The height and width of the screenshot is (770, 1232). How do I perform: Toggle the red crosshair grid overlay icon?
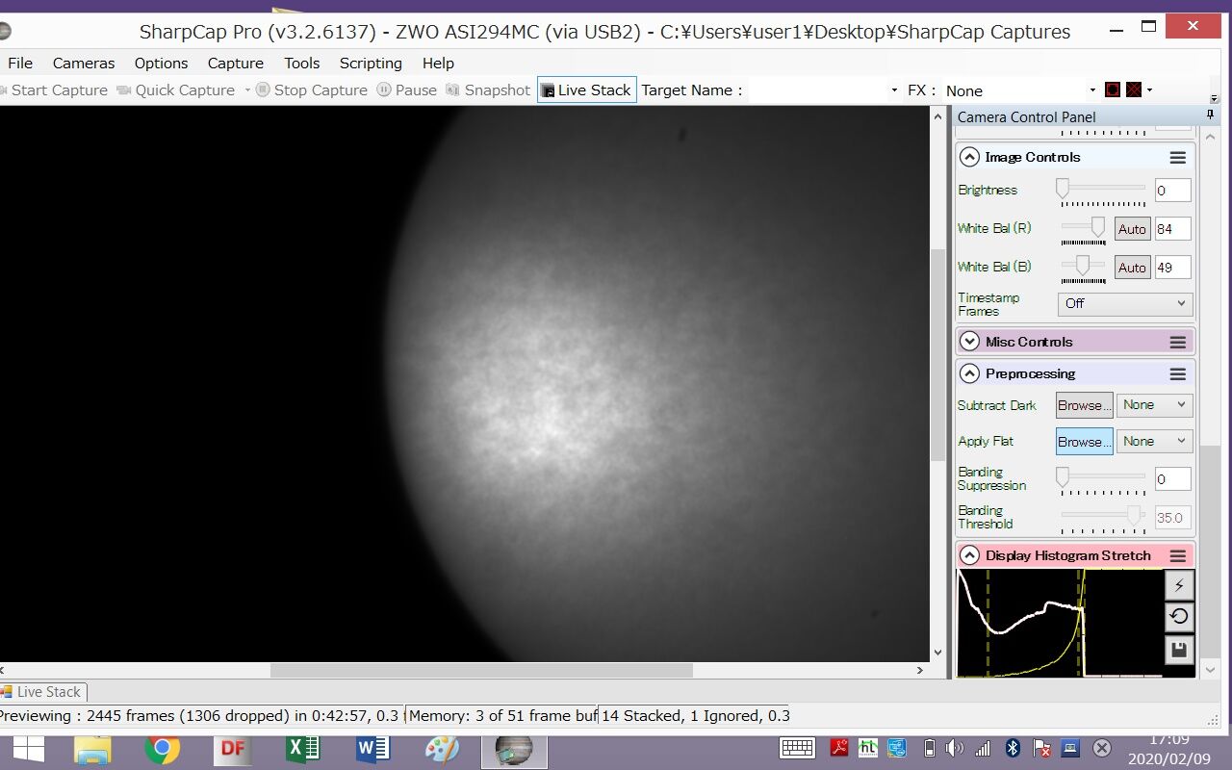[x=1134, y=90]
